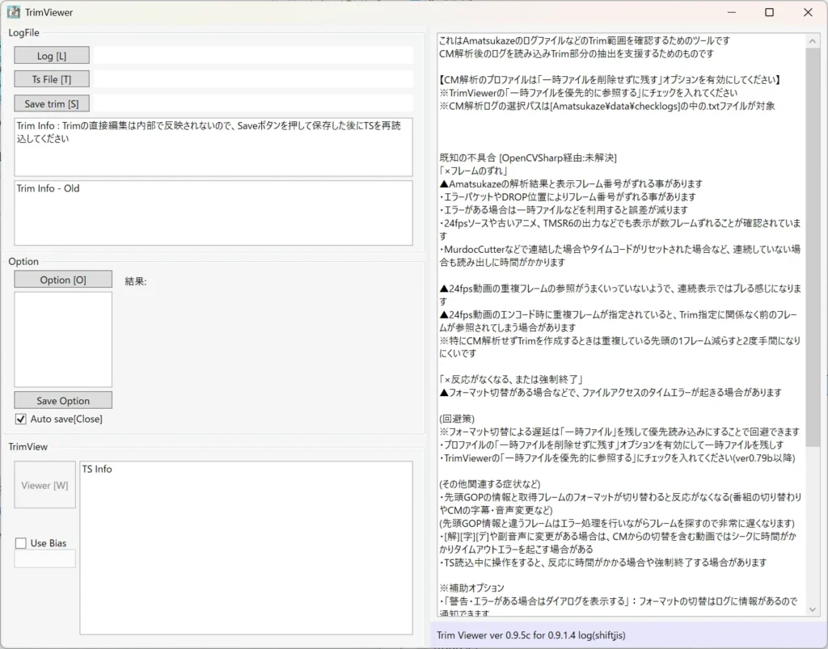This screenshot has height=649, width=828.
Task: Click inside the TS Info text area
Action: pos(246,550)
